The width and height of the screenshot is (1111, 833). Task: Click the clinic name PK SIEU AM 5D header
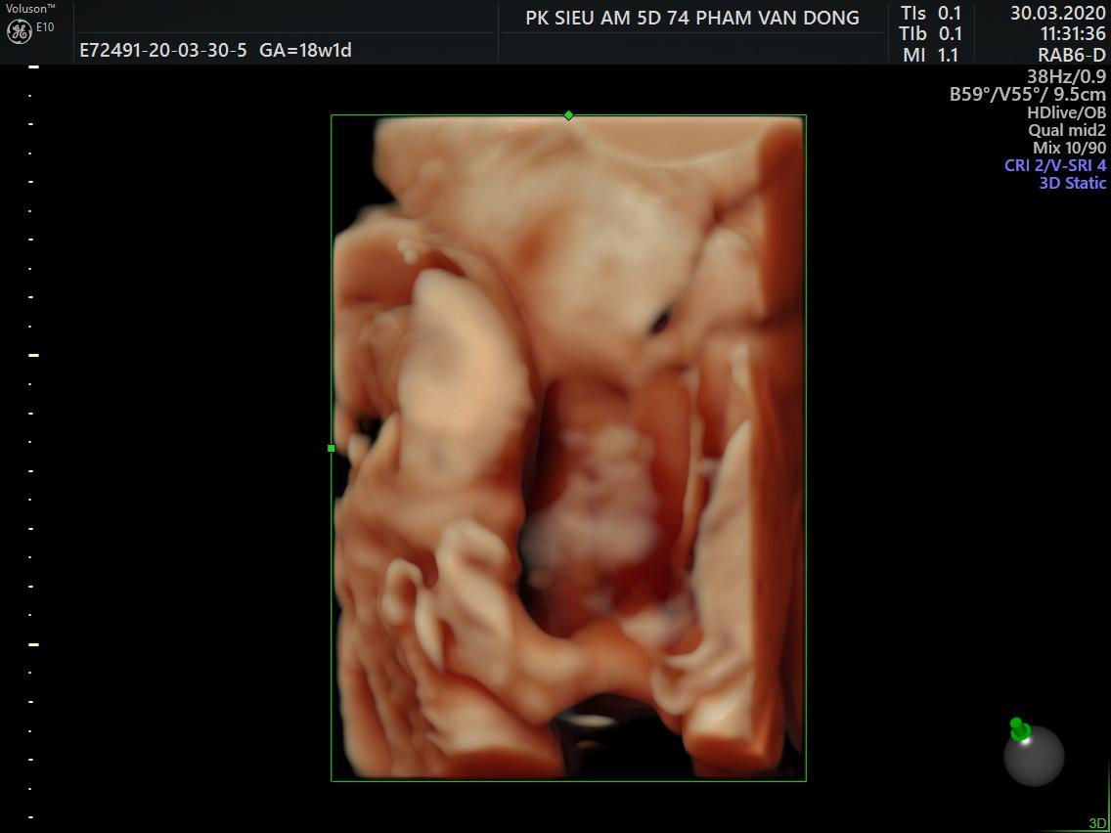pos(691,18)
